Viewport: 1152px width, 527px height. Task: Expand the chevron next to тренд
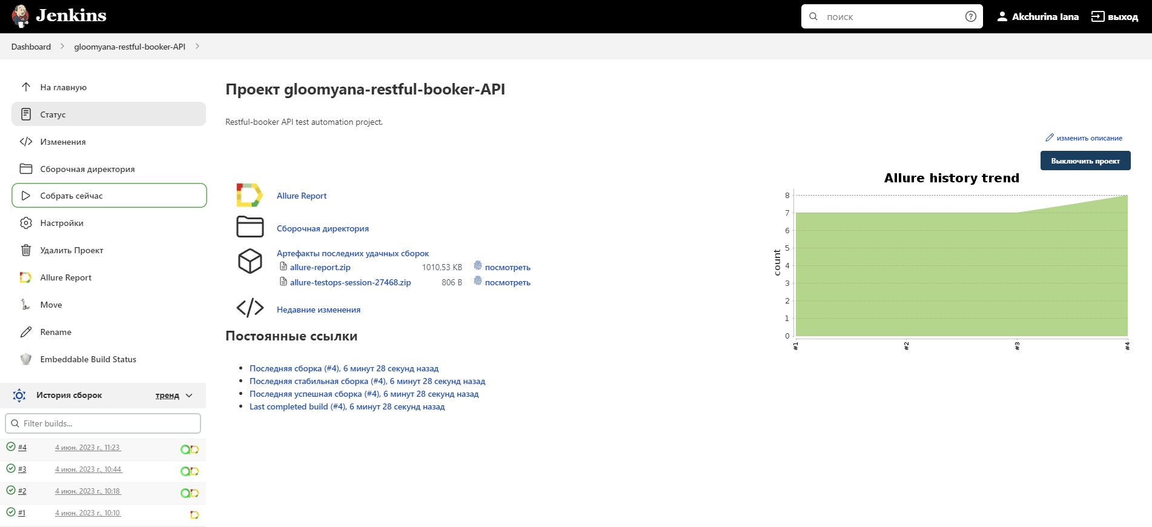[189, 396]
